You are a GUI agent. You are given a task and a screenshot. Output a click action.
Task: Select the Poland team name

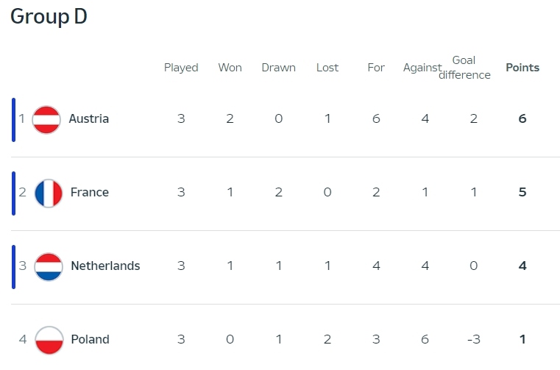pos(90,339)
